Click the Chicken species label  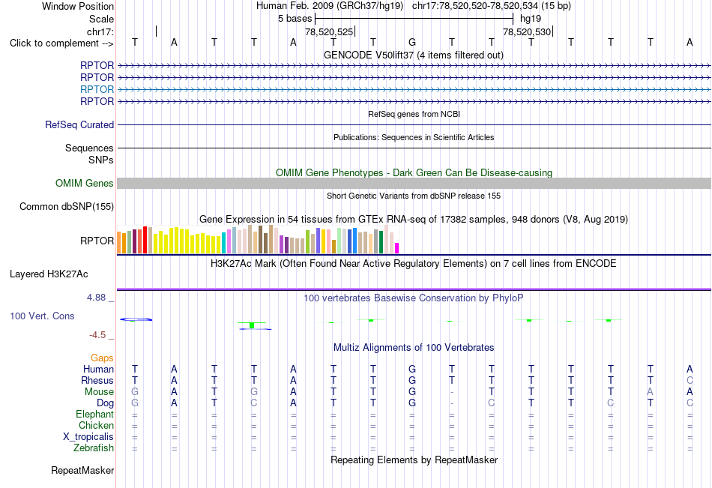click(96, 425)
